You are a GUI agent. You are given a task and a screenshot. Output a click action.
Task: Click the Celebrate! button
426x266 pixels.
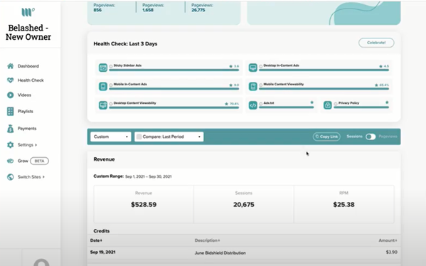point(376,43)
